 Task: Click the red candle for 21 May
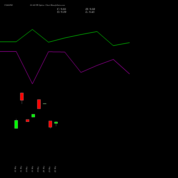pyautogui.click(x=50, y=124)
